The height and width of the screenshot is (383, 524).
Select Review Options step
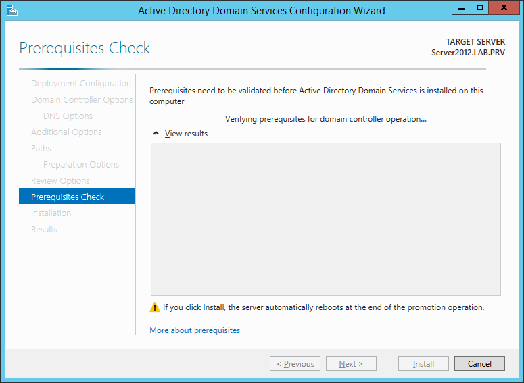(60, 180)
